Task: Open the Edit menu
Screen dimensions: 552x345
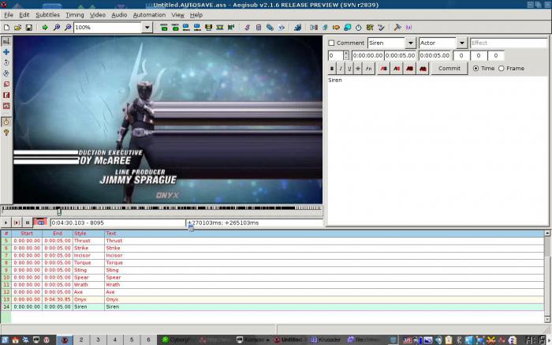Action: coord(24,15)
